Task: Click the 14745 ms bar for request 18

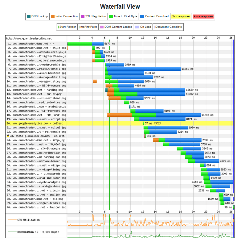Action: click(154, 115)
